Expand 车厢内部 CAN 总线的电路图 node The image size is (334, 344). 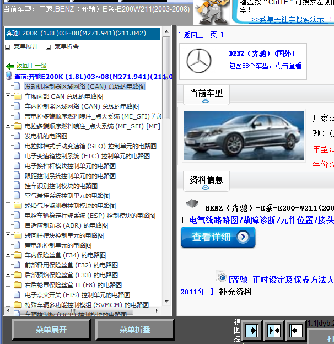point(8,96)
